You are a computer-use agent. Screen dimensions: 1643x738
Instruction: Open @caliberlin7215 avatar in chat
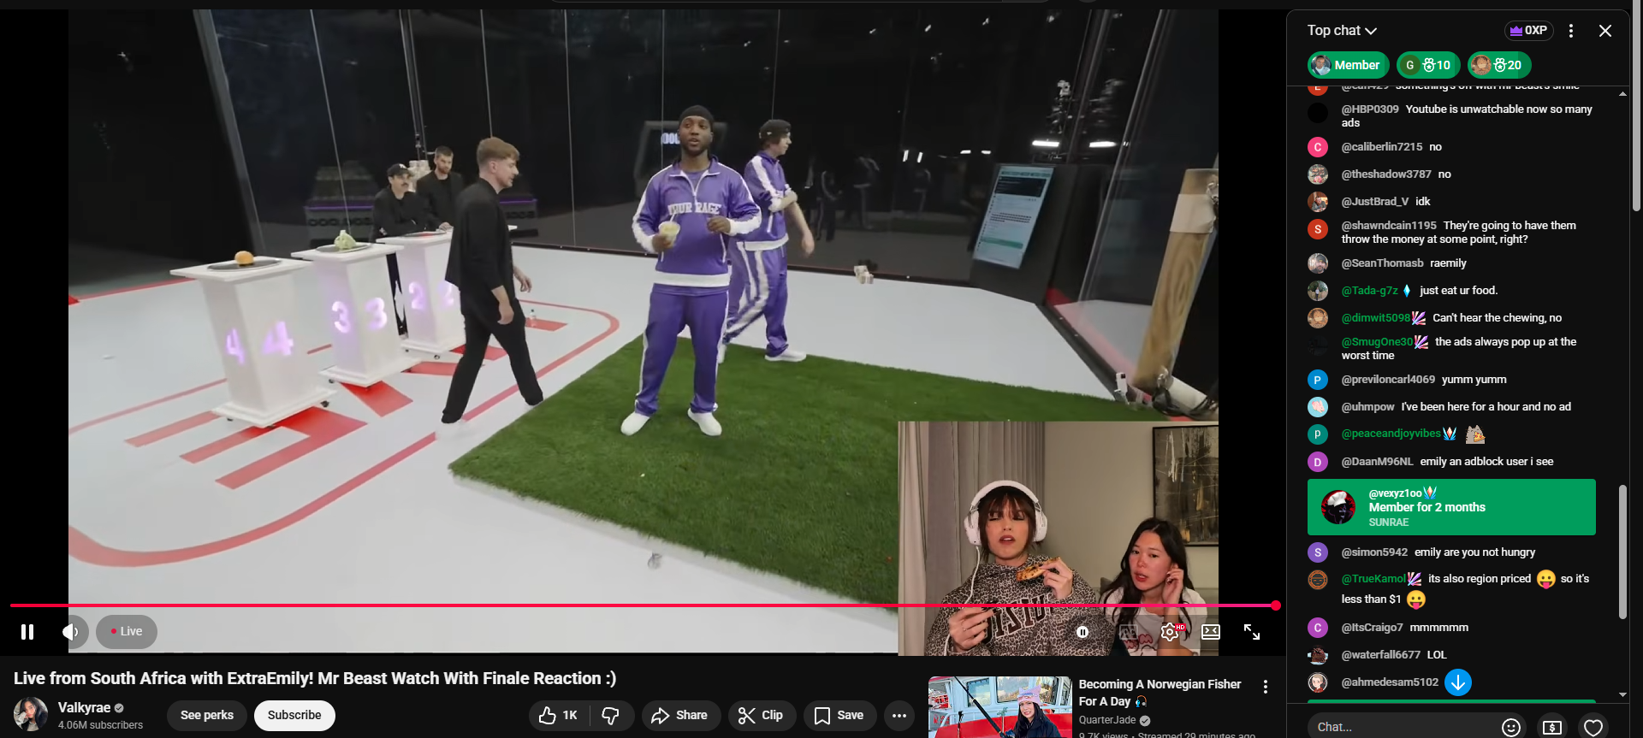pos(1318,147)
